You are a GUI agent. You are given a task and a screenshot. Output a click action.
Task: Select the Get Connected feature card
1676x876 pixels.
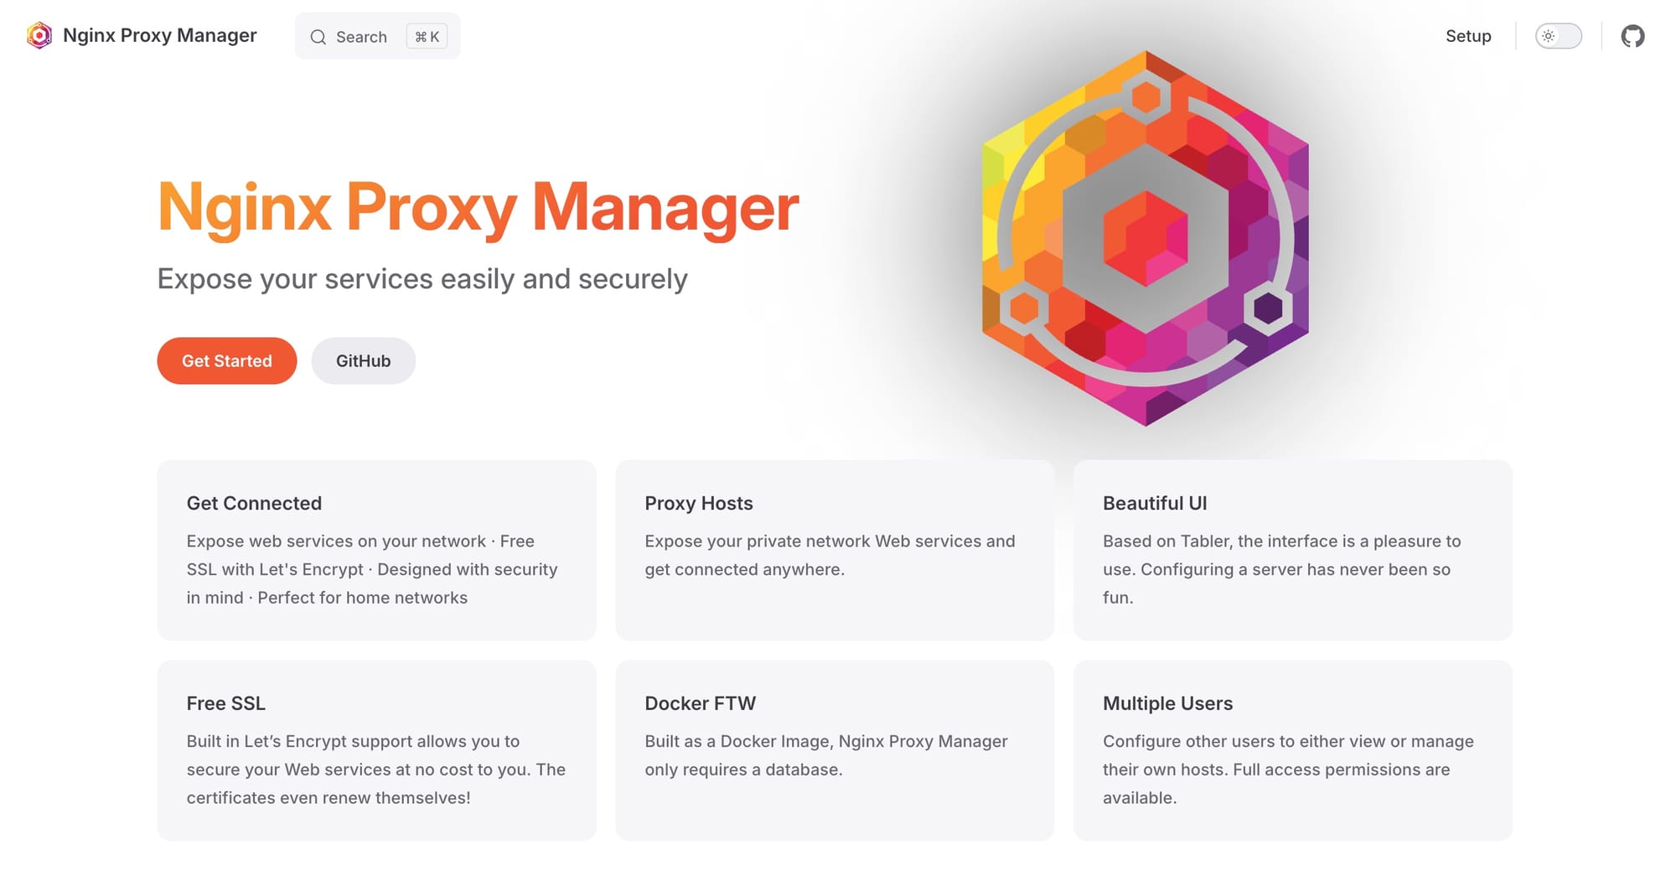pos(376,550)
